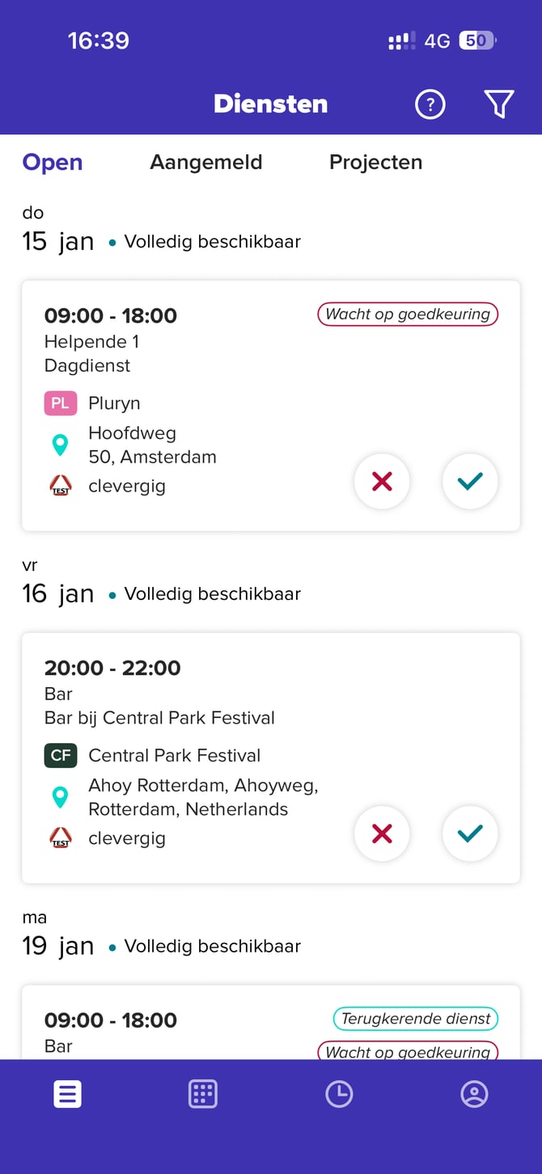Open the calendar grid icon in bottom bar
This screenshot has height=1174, width=542.
(x=203, y=1094)
